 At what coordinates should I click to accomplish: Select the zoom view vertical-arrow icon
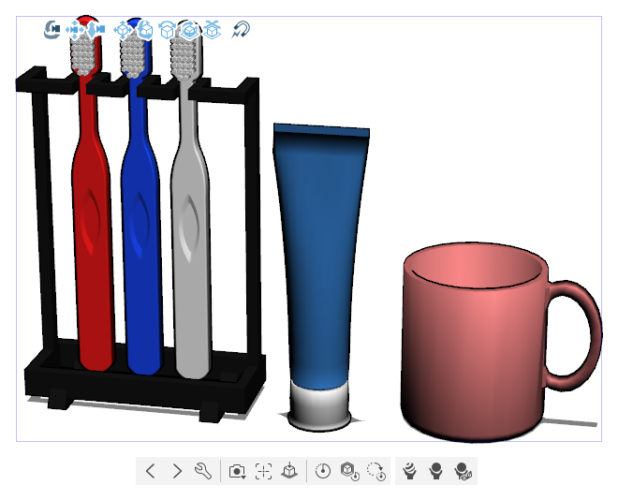96,30
